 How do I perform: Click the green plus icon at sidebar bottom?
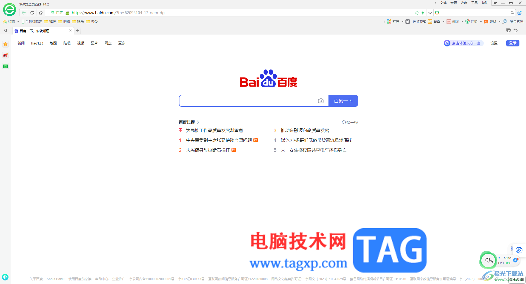click(5, 277)
